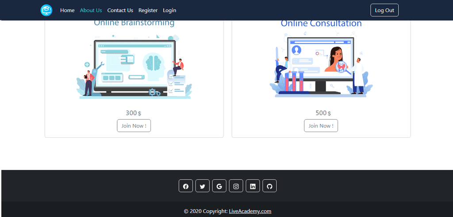Viewport: 453px width, 217px height.
Task: Go to the Register page
Action: 148,11
